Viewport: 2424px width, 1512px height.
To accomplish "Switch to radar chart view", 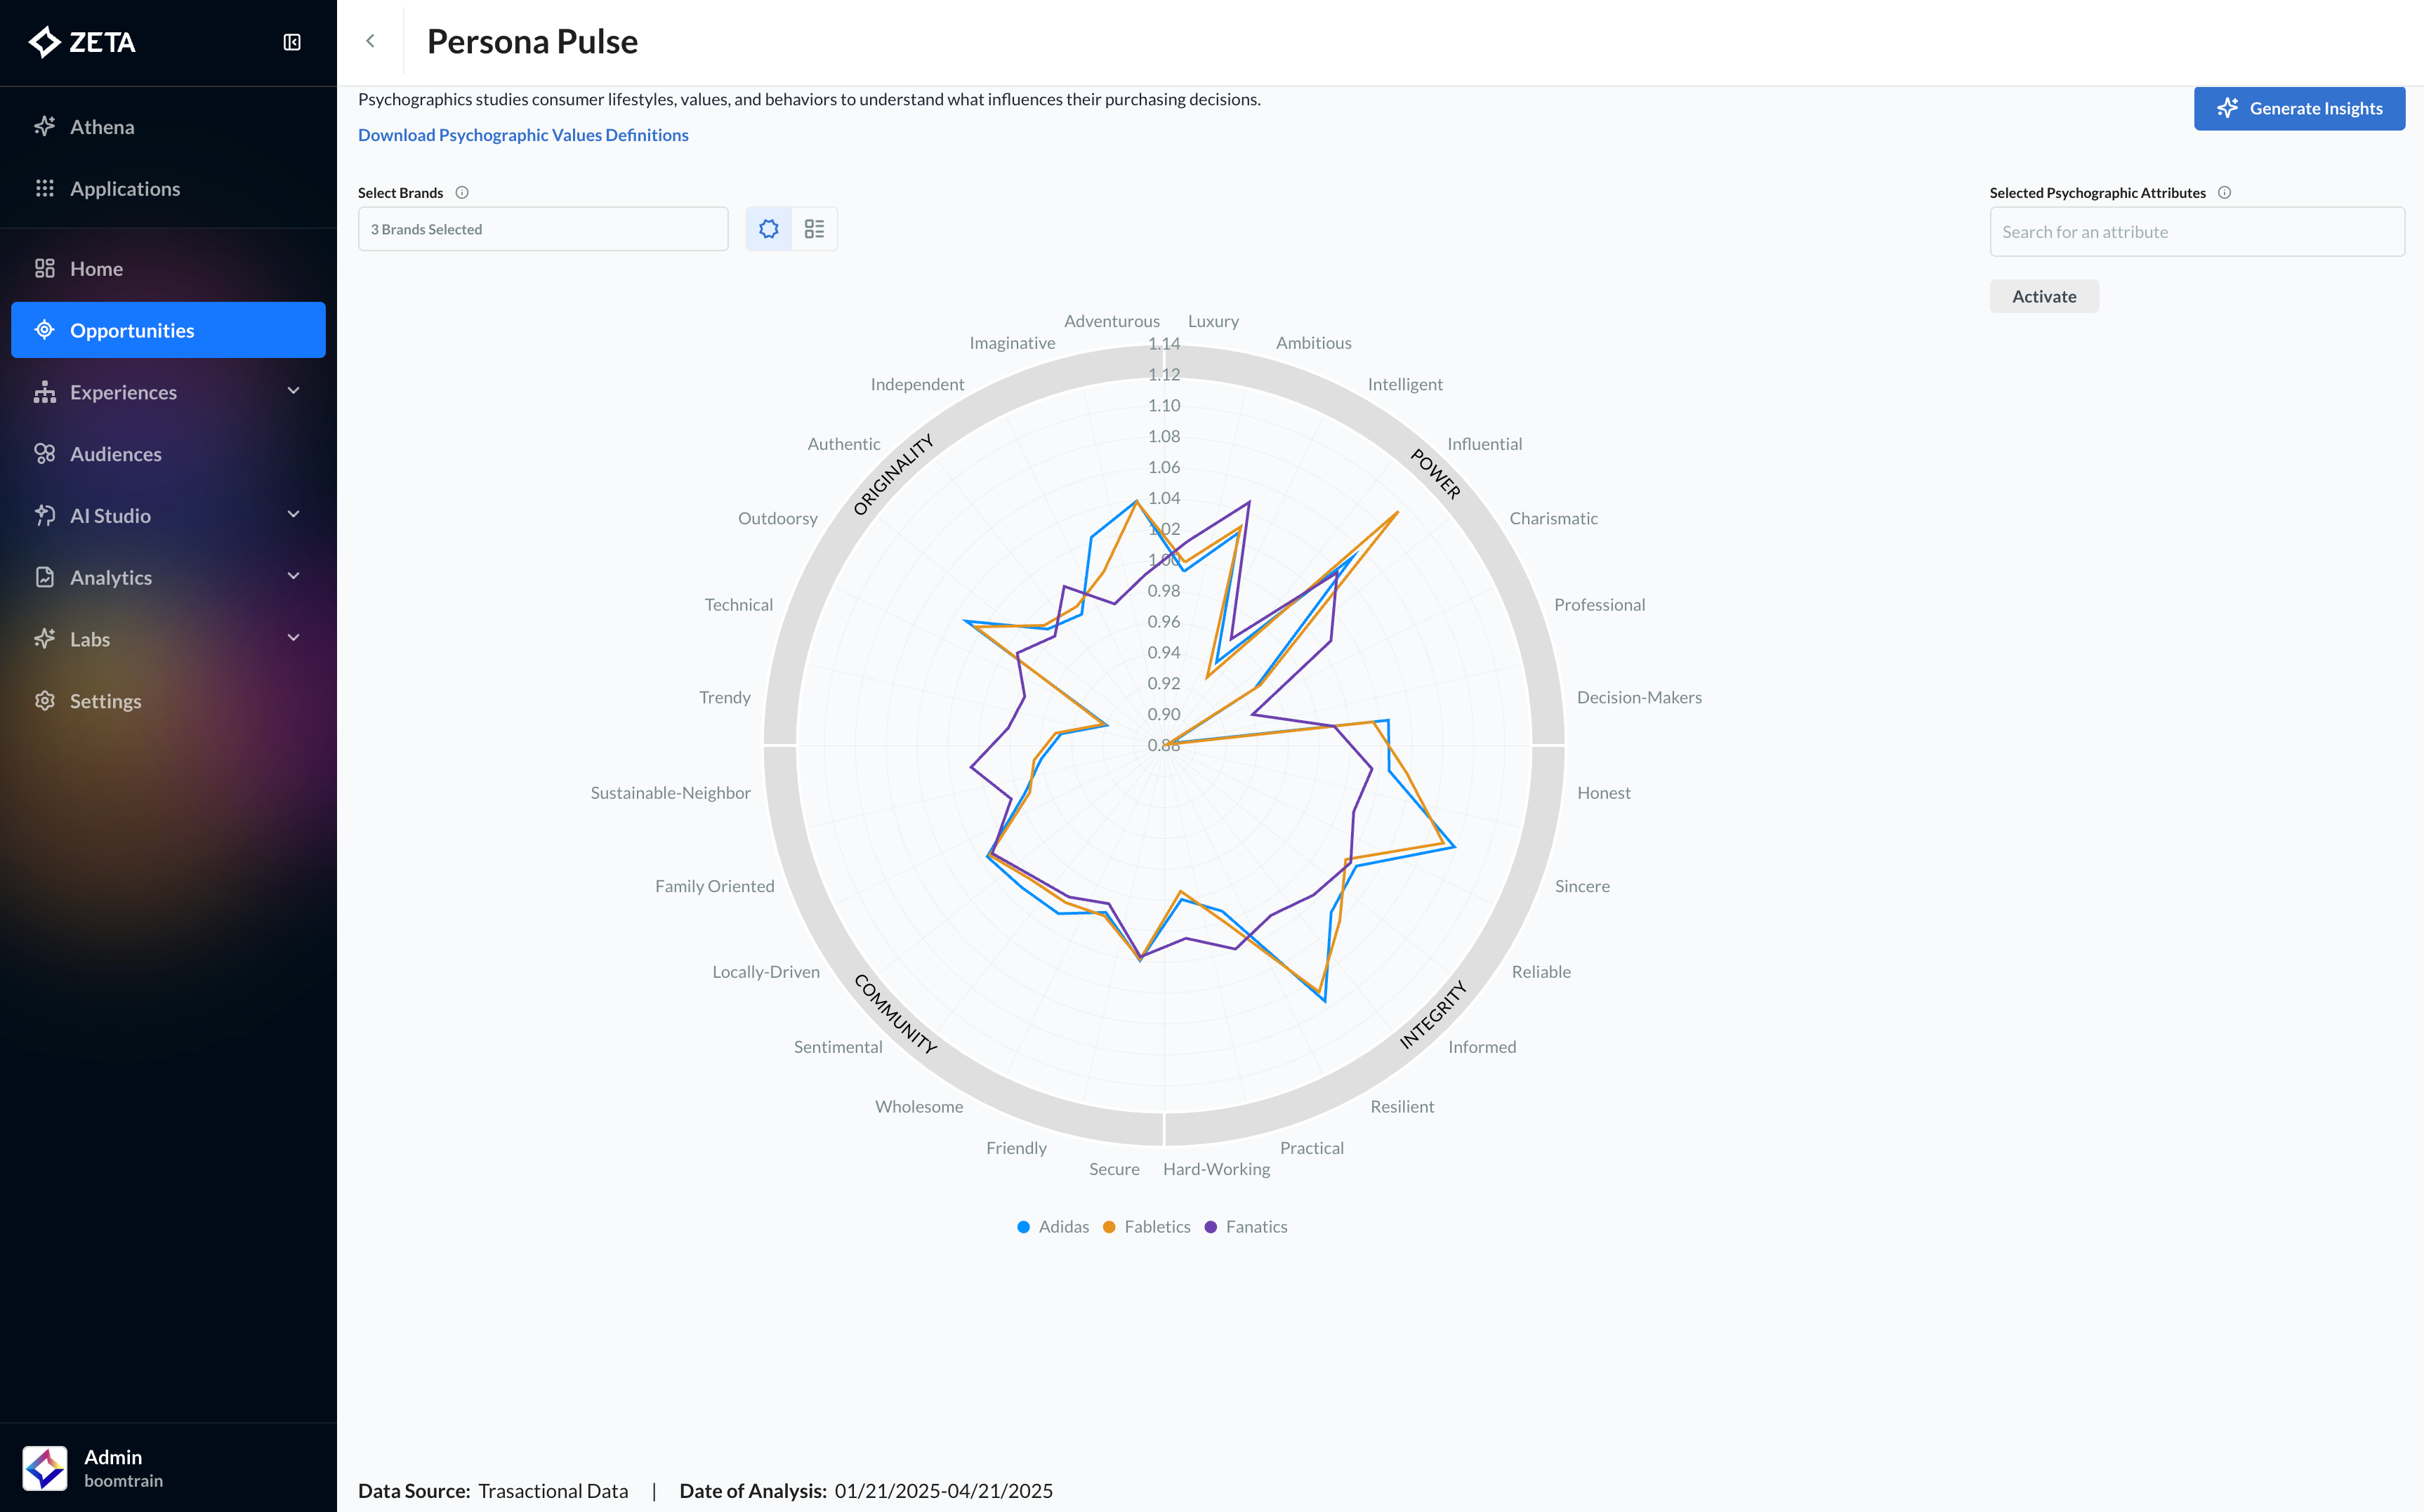I will click(x=768, y=229).
